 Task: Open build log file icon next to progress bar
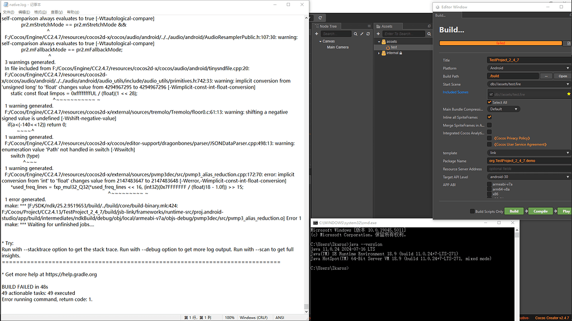[x=568, y=43]
